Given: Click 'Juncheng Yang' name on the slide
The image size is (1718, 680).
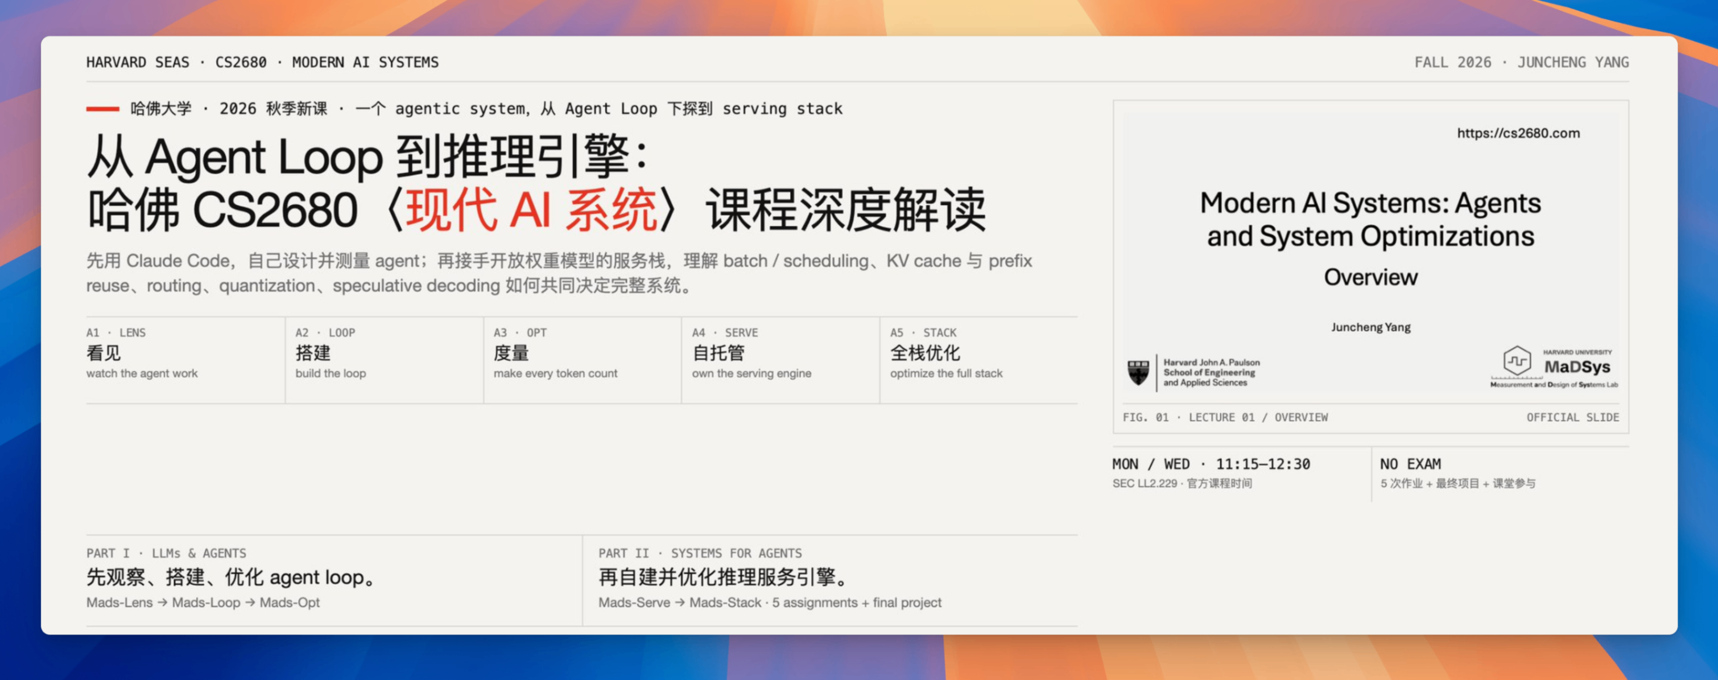Looking at the screenshot, I should click(1370, 327).
